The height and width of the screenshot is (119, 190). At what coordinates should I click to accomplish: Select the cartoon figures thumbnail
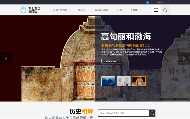click(x=123, y=81)
